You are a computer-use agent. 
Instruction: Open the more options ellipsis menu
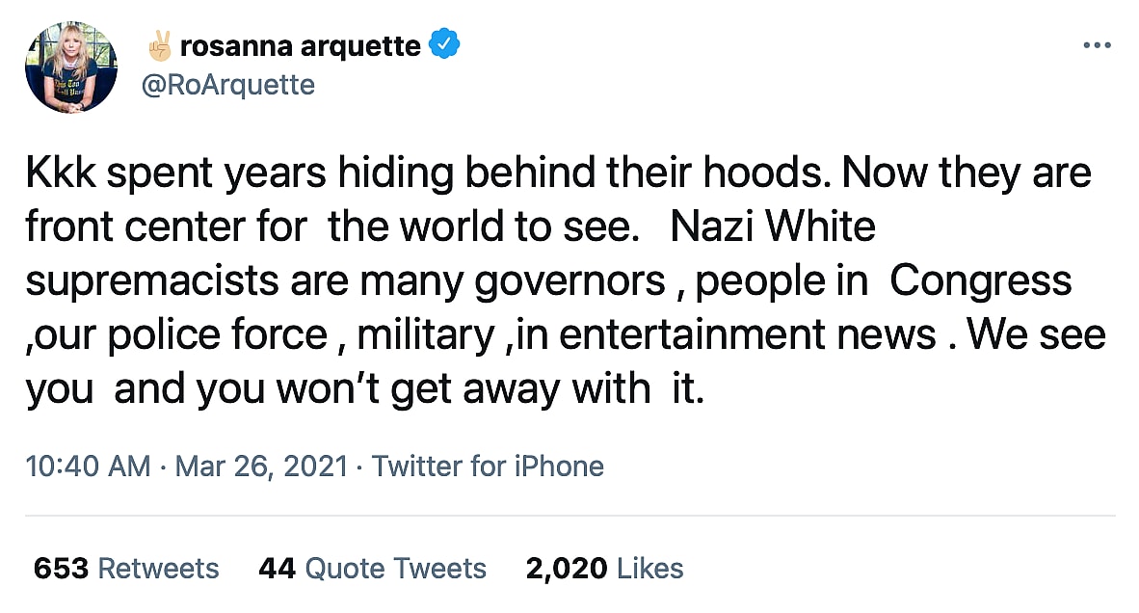[1098, 46]
